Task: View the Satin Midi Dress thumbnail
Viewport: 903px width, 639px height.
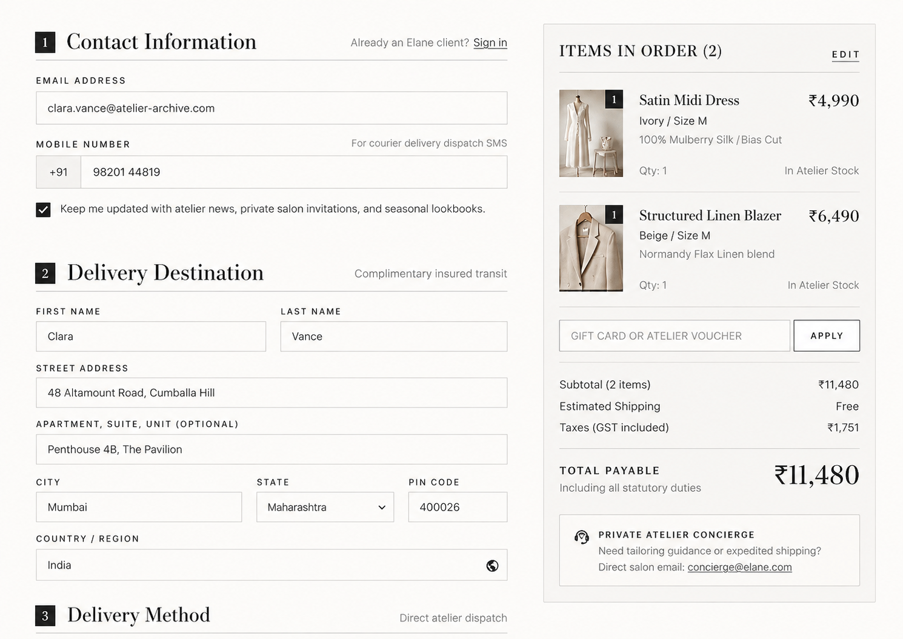Action: click(591, 133)
